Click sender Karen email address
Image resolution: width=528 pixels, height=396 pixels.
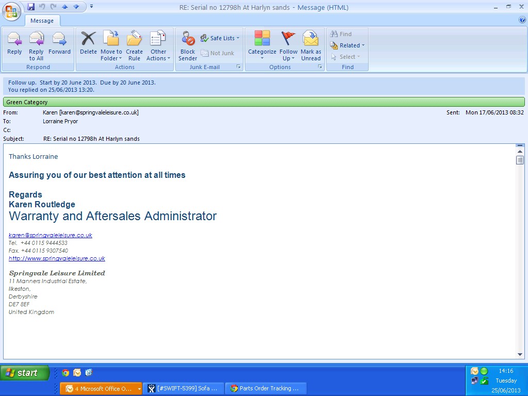pyautogui.click(x=91, y=112)
